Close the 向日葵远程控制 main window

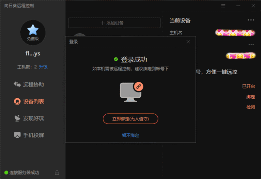tap(253, 6)
